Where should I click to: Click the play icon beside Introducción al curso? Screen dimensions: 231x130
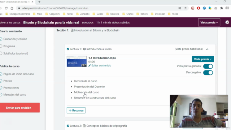(x=84, y=49)
